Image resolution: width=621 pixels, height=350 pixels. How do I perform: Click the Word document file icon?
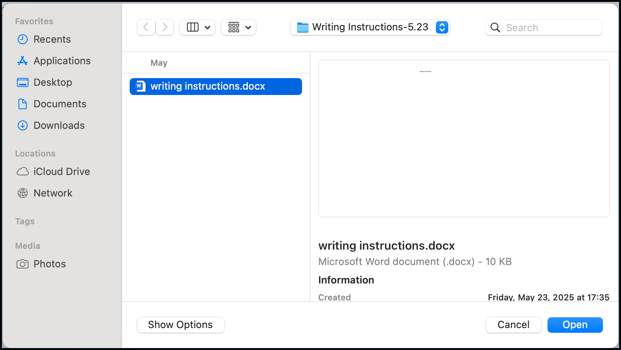tap(141, 86)
